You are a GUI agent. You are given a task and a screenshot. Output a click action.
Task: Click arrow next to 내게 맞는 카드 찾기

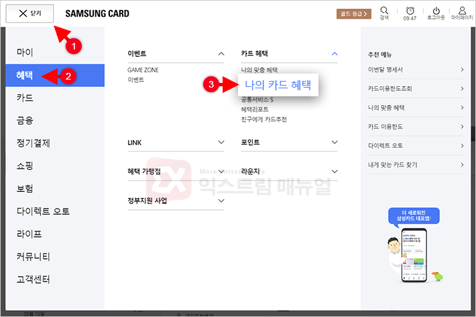click(x=462, y=165)
